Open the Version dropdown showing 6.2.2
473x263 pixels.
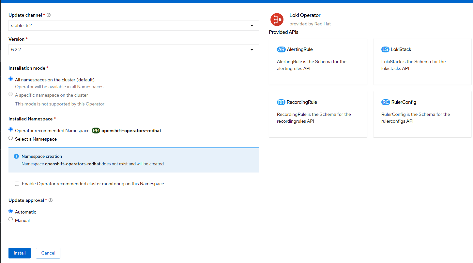pos(134,49)
